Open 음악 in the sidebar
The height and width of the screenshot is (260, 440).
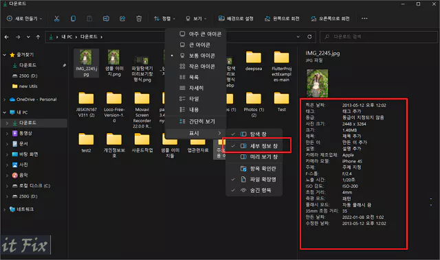[x=20, y=175]
